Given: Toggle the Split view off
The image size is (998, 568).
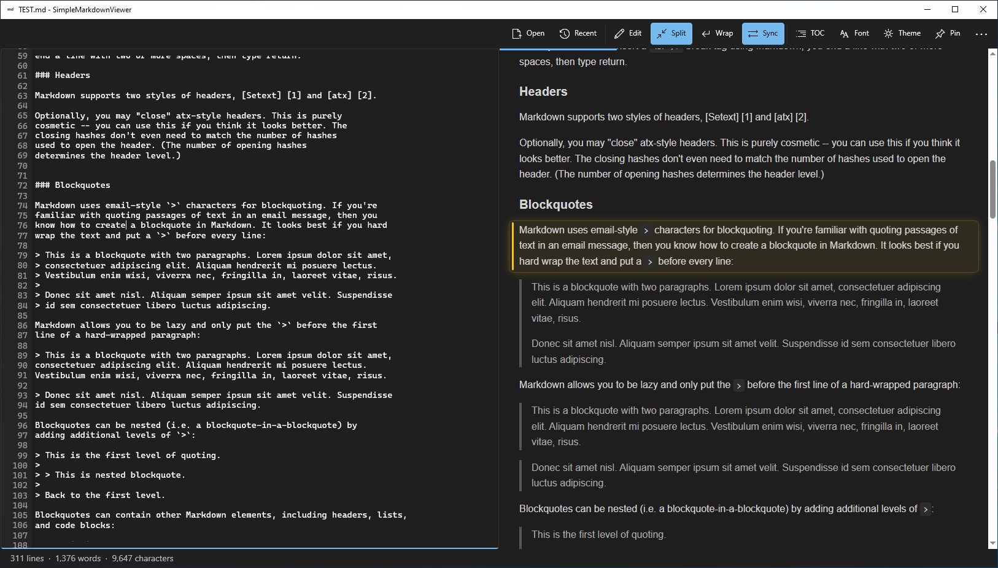Looking at the screenshot, I should (671, 33).
